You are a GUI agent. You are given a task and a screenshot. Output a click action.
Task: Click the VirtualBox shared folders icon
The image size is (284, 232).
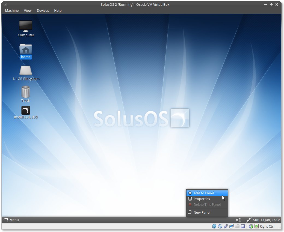pos(237,226)
